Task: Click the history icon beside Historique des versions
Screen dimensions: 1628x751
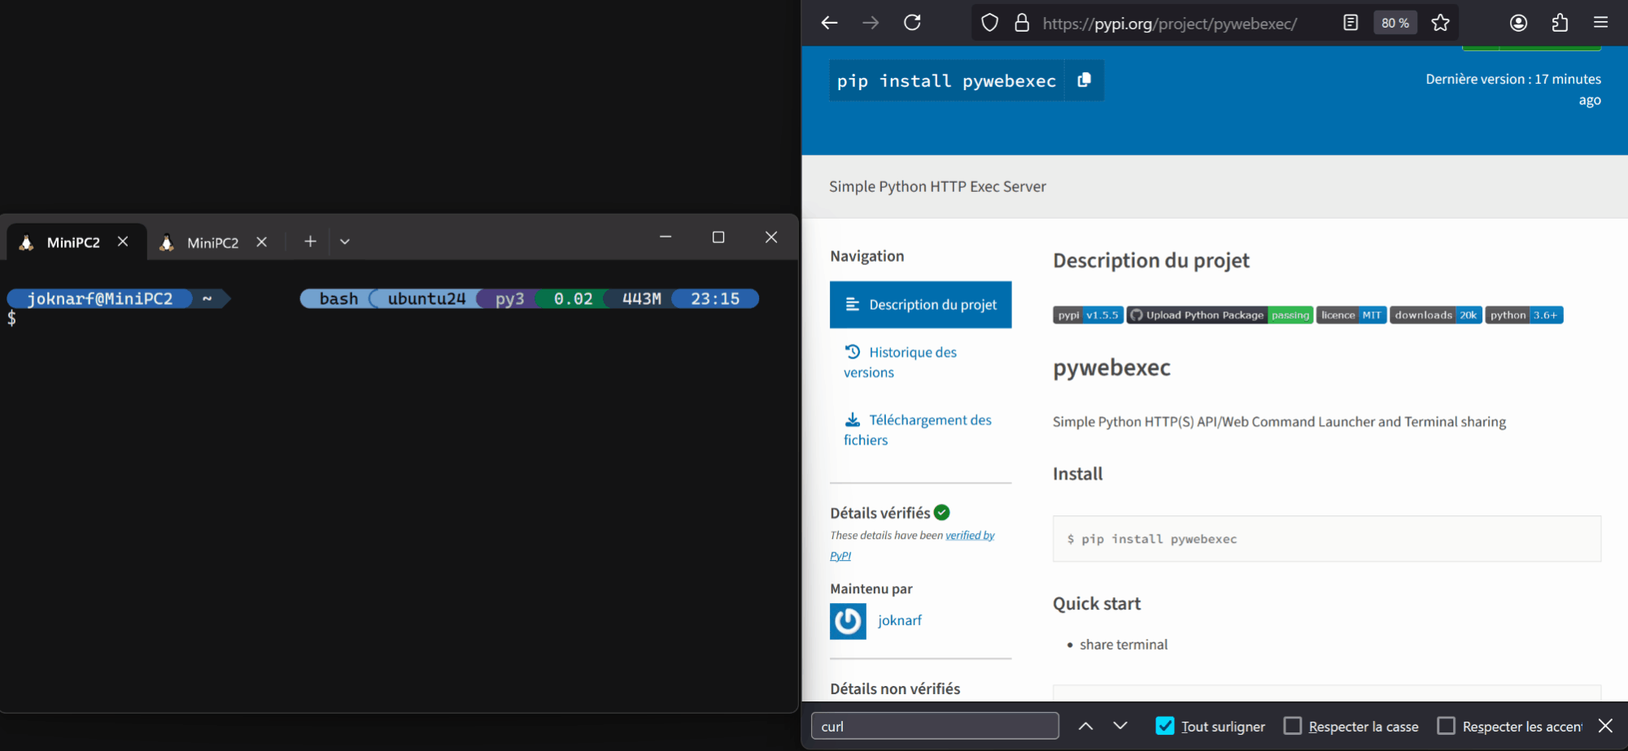Action: pyautogui.click(x=852, y=351)
